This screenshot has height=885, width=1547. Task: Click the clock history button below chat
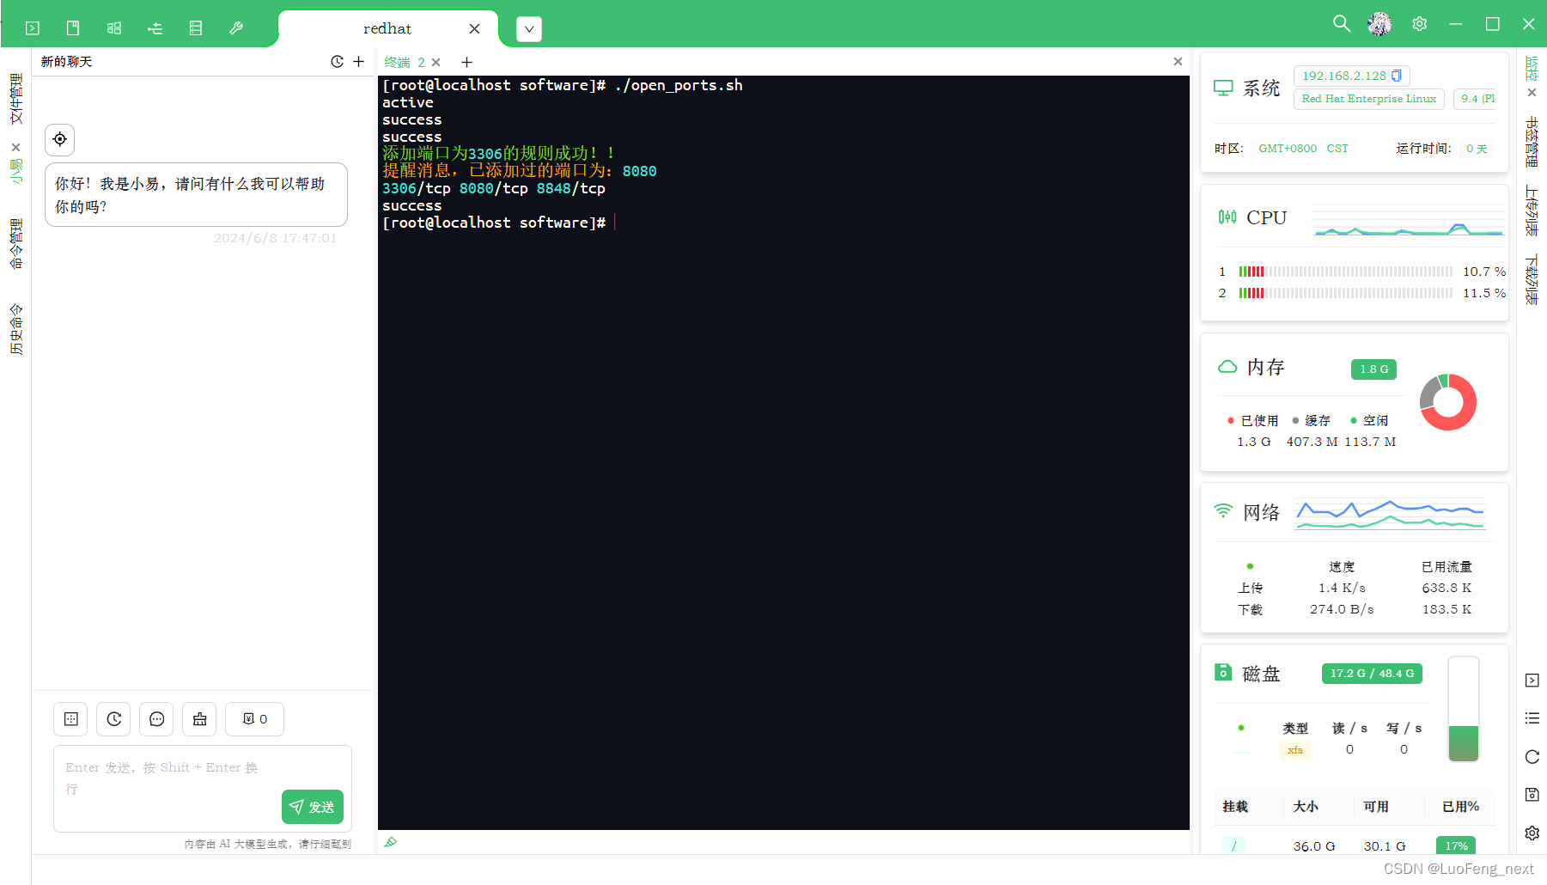click(x=113, y=719)
